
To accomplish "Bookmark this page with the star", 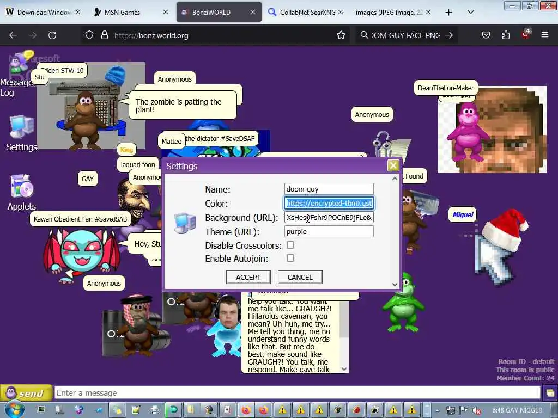I will (x=341, y=35).
